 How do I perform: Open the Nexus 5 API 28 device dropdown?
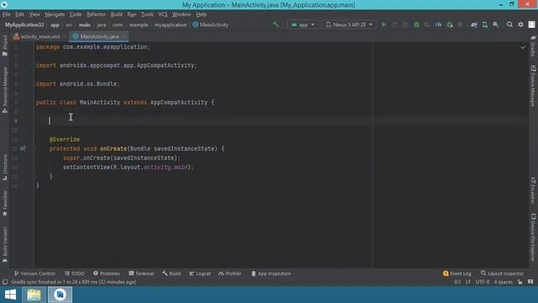coord(349,24)
